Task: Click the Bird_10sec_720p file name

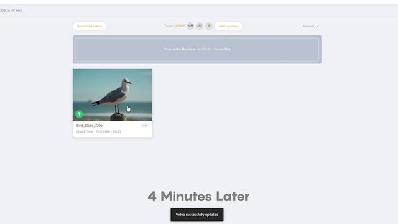Action: click(x=90, y=126)
